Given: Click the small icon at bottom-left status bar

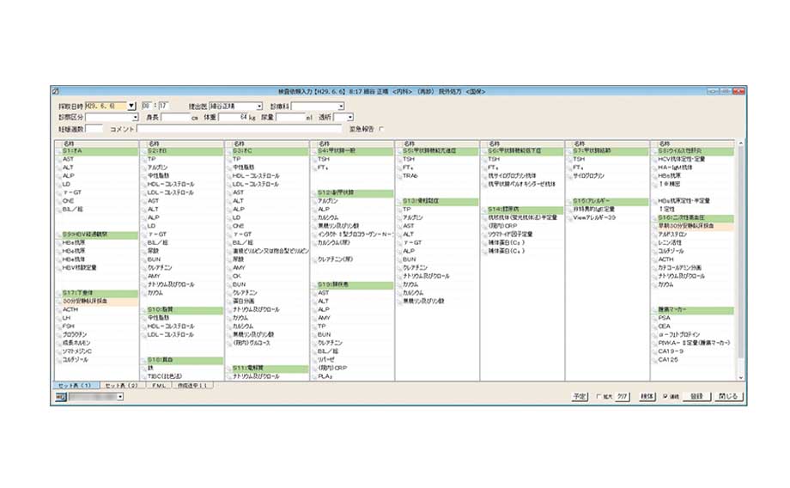Looking at the screenshot, I should click(60, 397).
